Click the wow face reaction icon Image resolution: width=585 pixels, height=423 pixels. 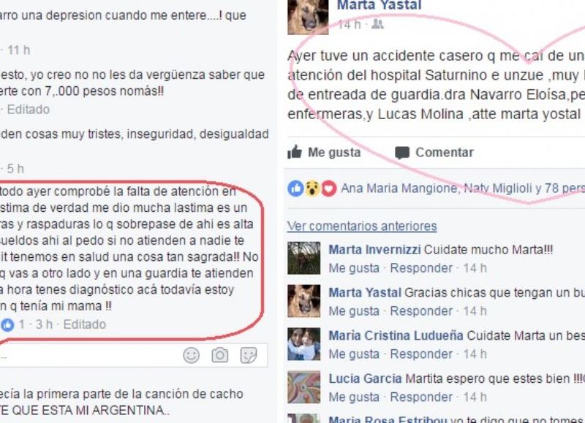[x=312, y=188]
